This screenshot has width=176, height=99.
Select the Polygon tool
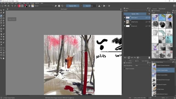point(1,21)
